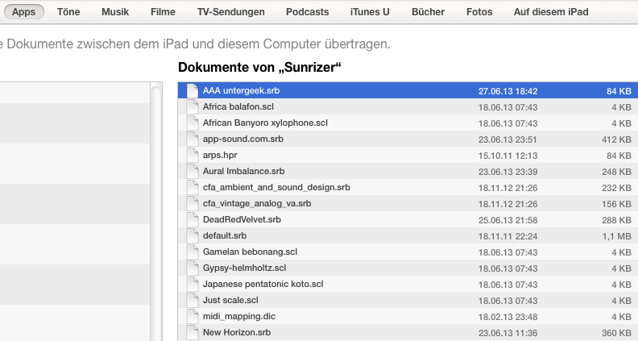Click the 156 KB size value
The height and width of the screenshot is (341, 638).
pos(616,204)
